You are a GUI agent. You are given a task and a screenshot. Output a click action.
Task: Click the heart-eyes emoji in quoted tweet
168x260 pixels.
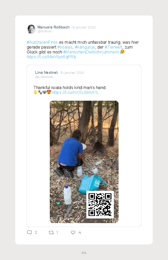49,92
